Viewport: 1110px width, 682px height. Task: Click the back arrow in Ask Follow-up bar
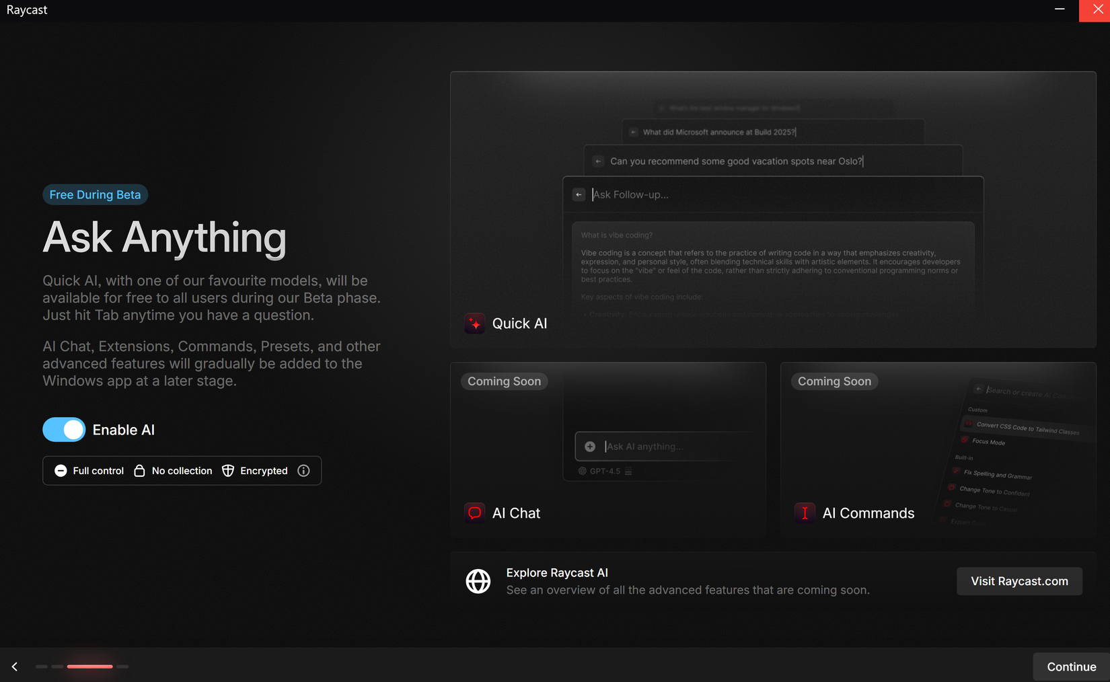pyautogui.click(x=579, y=194)
